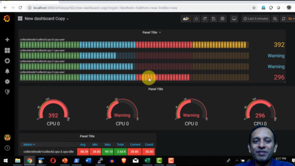Open the green Camtasia icon in taskbar
Viewport: 295px width, 166px height.
(x=159, y=160)
